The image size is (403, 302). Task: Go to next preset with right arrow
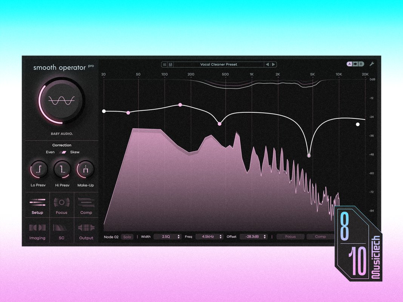[x=274, y=64]
